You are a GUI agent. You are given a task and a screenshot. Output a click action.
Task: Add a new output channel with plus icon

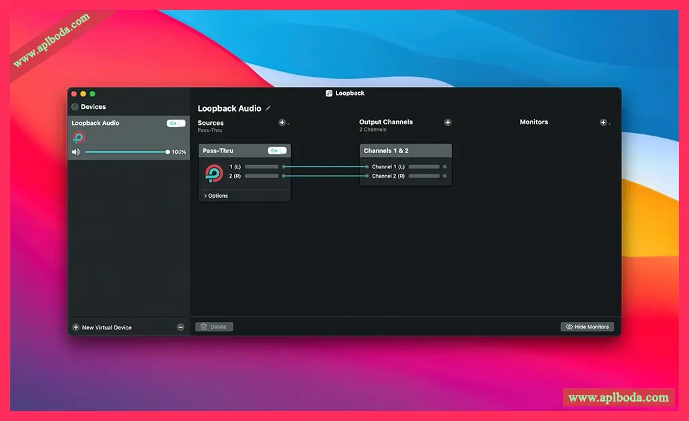point(448,122)
